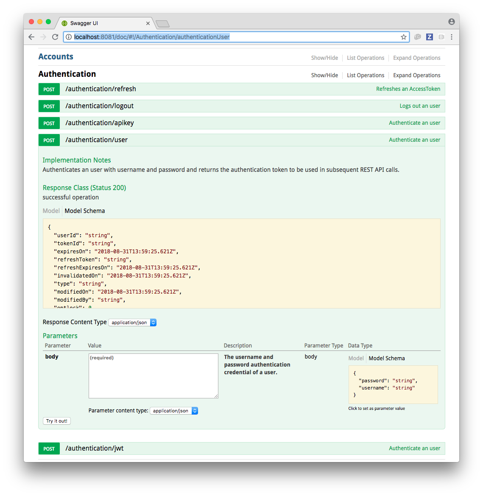Screen dimensions: 483x496
Task: Click the body parameter name cell
Action: [52, 356]
